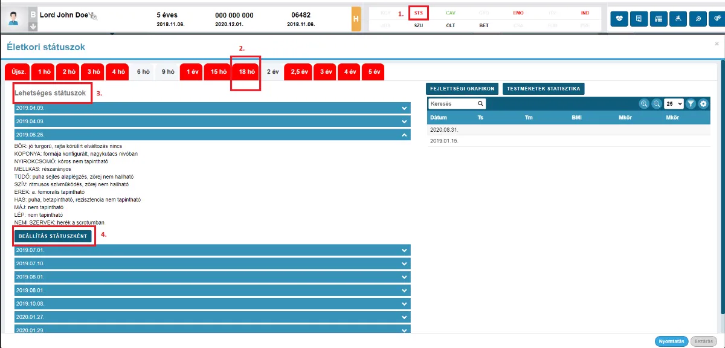The height and width of the screenshot is (348, 725).
Task: Switch to the 18 hó age tab
Action: click(x=246, y=71)
